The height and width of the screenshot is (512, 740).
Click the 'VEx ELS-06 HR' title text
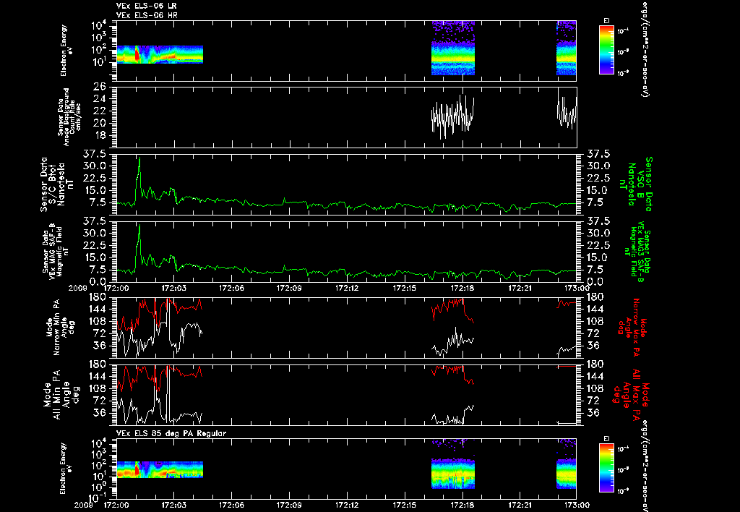coord(147,15)
